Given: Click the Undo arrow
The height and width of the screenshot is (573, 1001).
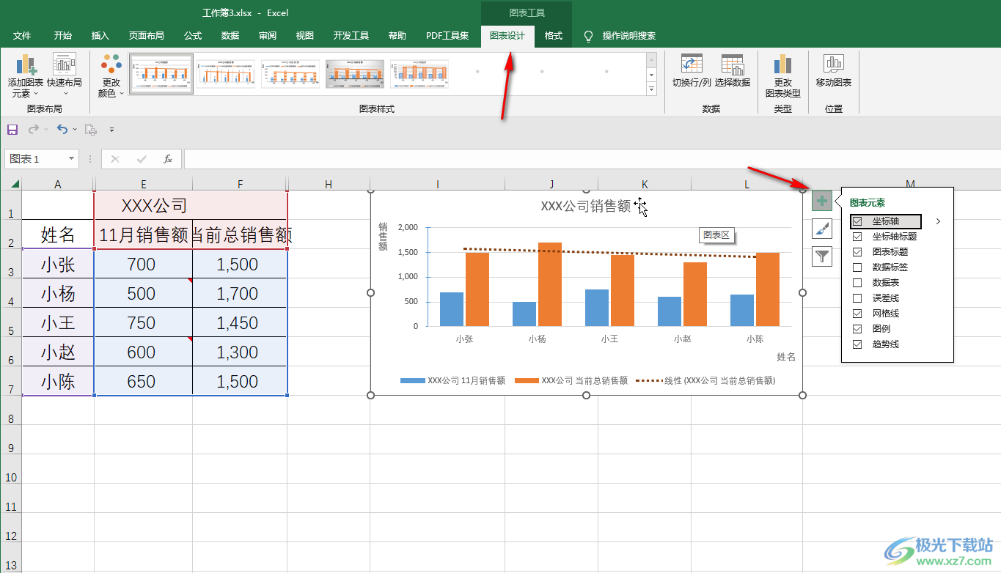Looking at the screenshot, I should coord(62,130).
